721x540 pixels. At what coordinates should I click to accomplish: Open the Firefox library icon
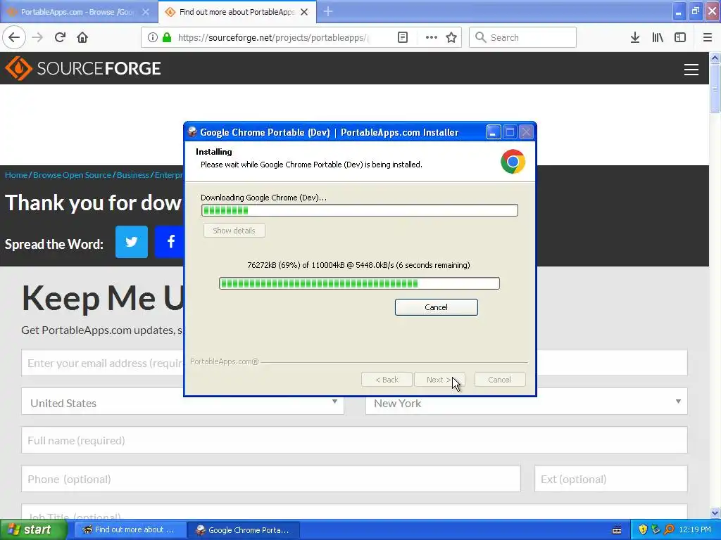pos(658,37)
